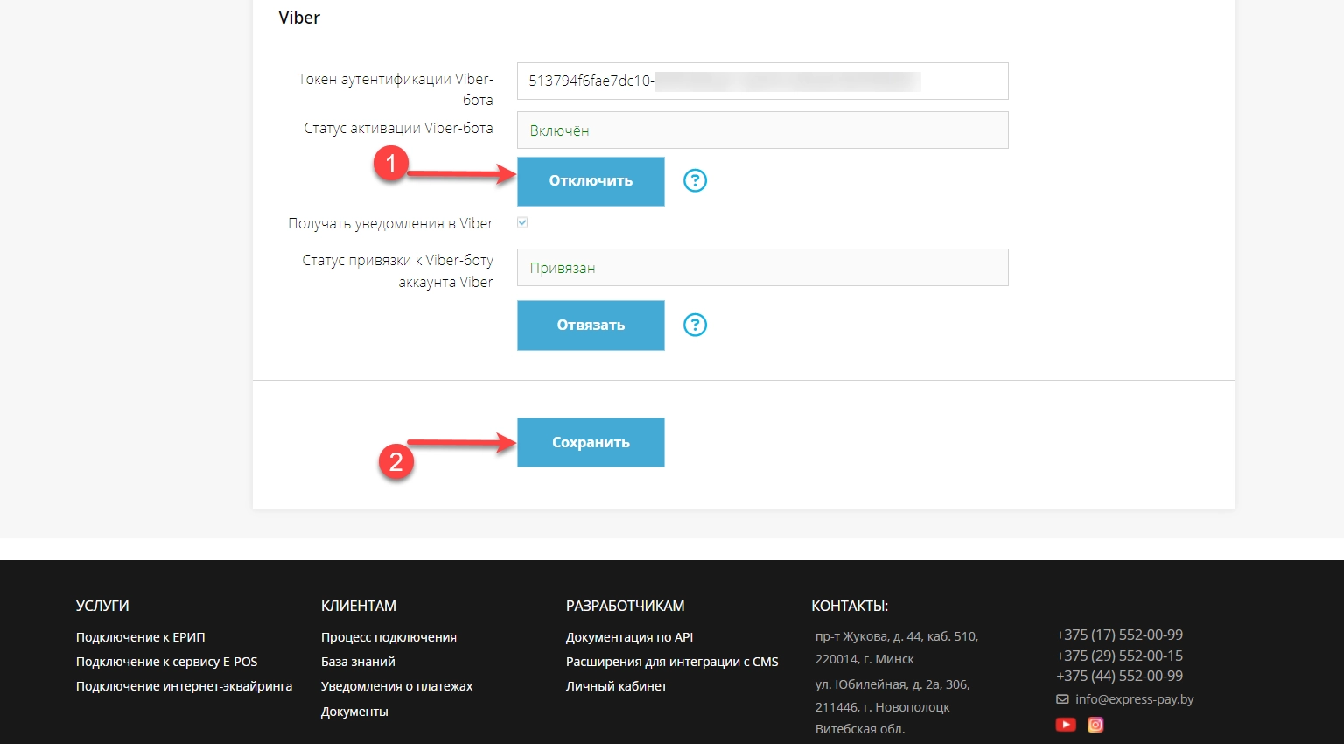Click address line 220014, г. Минск

click(864, 659)
